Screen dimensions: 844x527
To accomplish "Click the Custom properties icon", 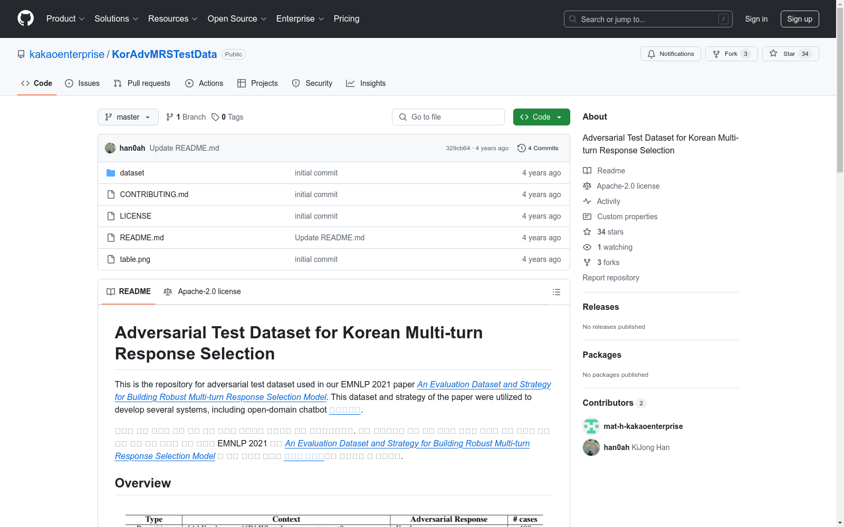I will (587, 217).
